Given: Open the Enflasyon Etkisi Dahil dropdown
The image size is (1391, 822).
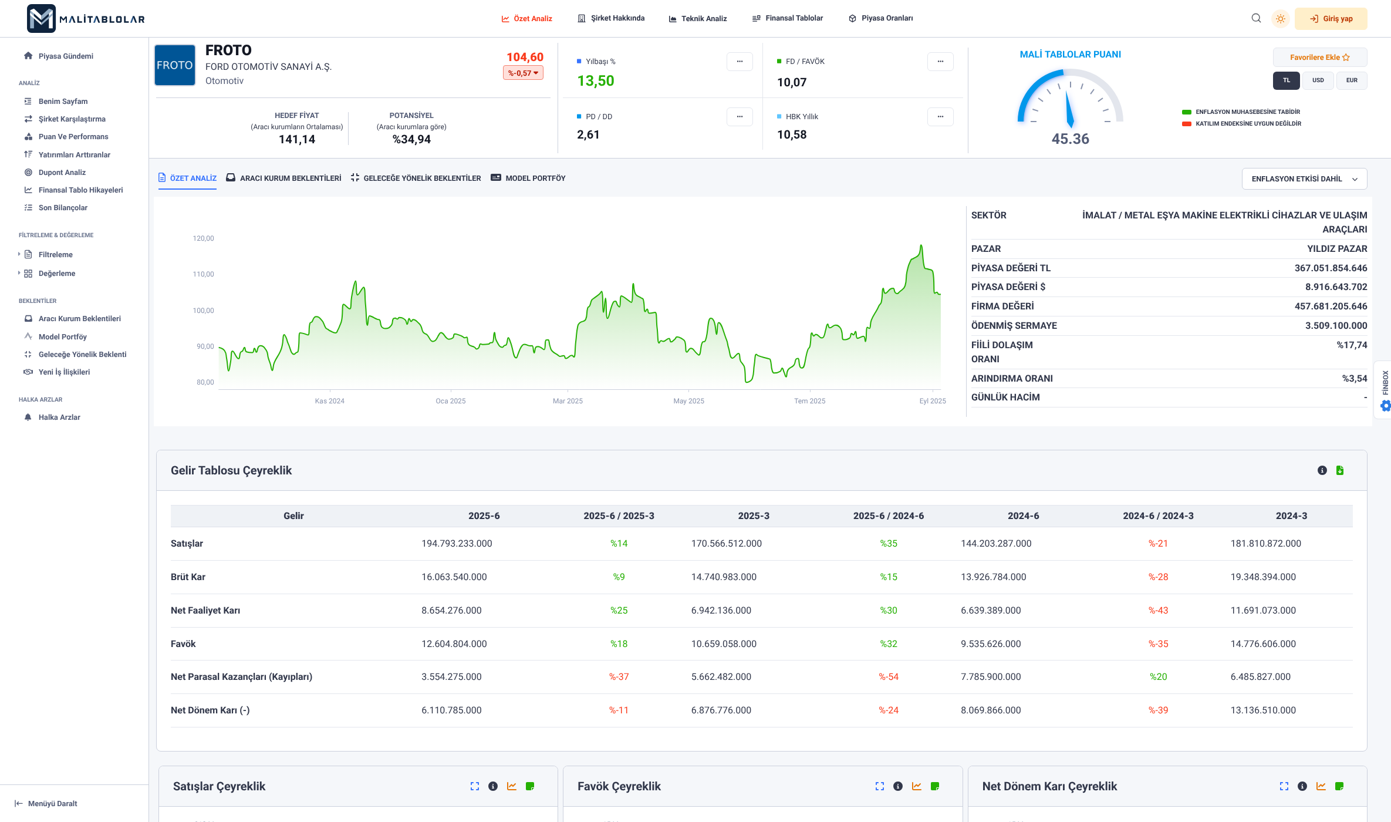Looking at the screenshot, I should [x=1304, y=179].
